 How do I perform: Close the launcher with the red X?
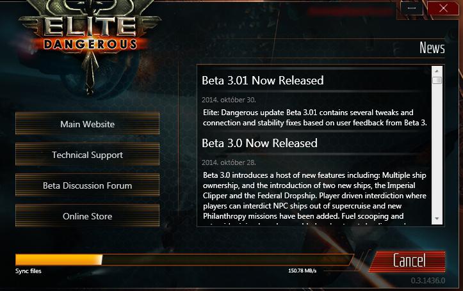click(443, 8)
